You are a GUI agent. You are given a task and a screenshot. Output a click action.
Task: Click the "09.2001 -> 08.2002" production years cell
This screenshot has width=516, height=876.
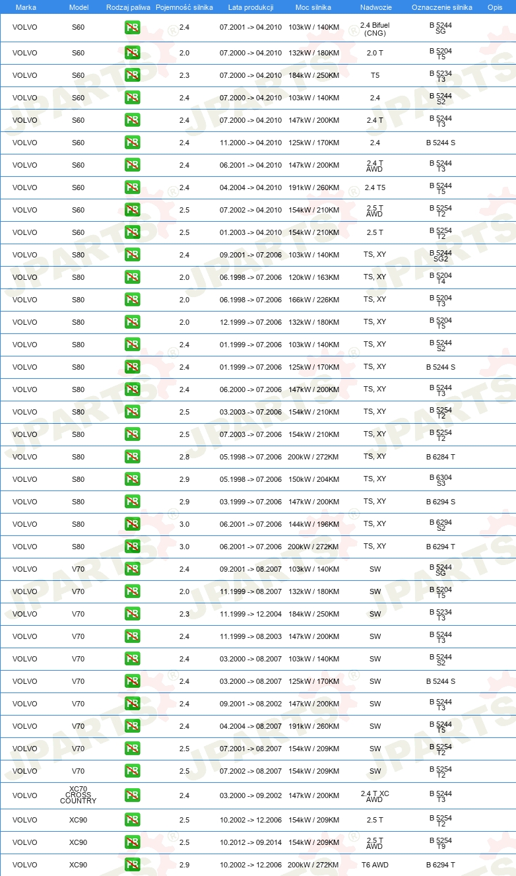pyautogui.click(x=251, y=704)
